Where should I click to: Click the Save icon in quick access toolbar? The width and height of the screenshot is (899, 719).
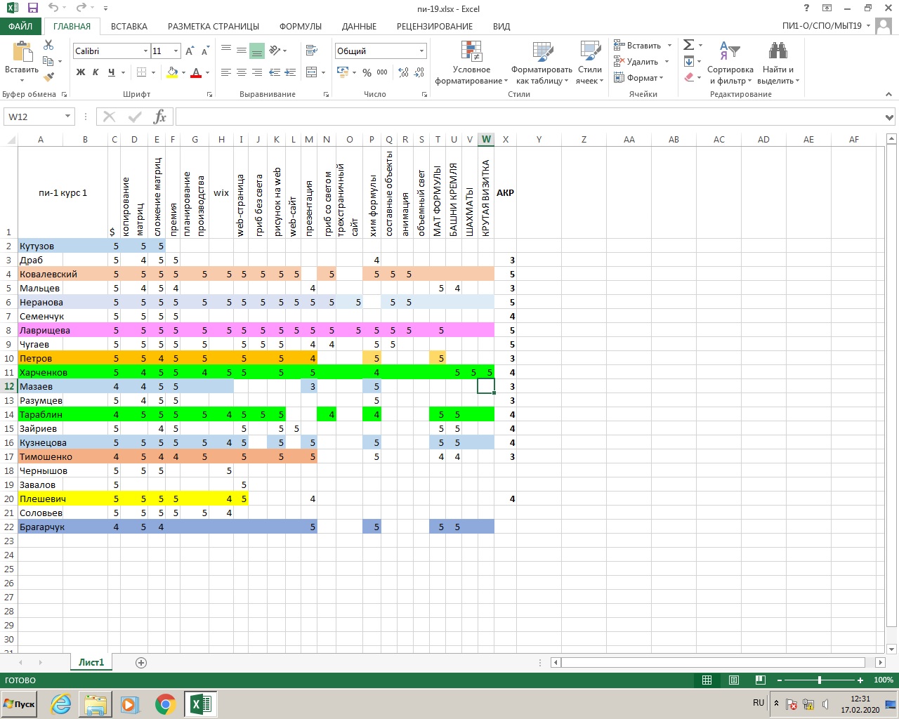click(32, 8)
